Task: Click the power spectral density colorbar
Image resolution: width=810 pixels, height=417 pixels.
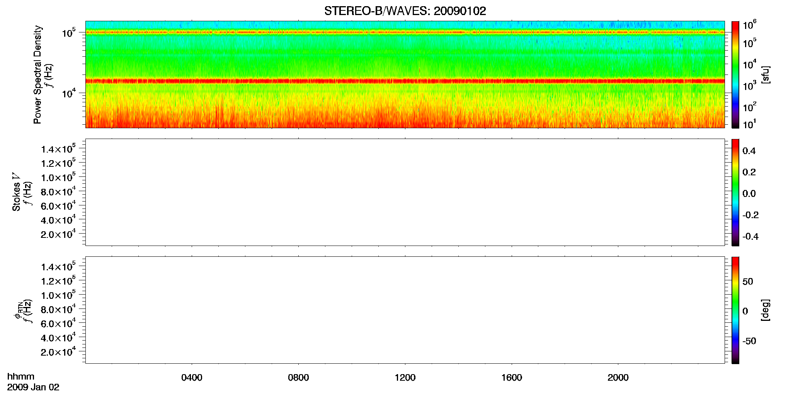Action: click(735, 75)
